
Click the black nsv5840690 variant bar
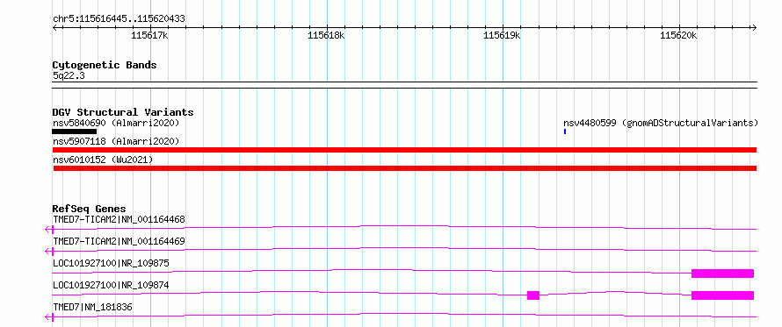click(x=74, y=132)
